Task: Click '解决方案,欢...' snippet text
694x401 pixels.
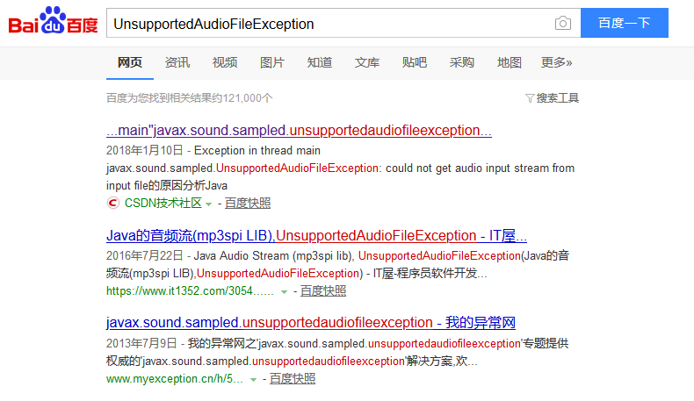Action: tap(442, 361)
